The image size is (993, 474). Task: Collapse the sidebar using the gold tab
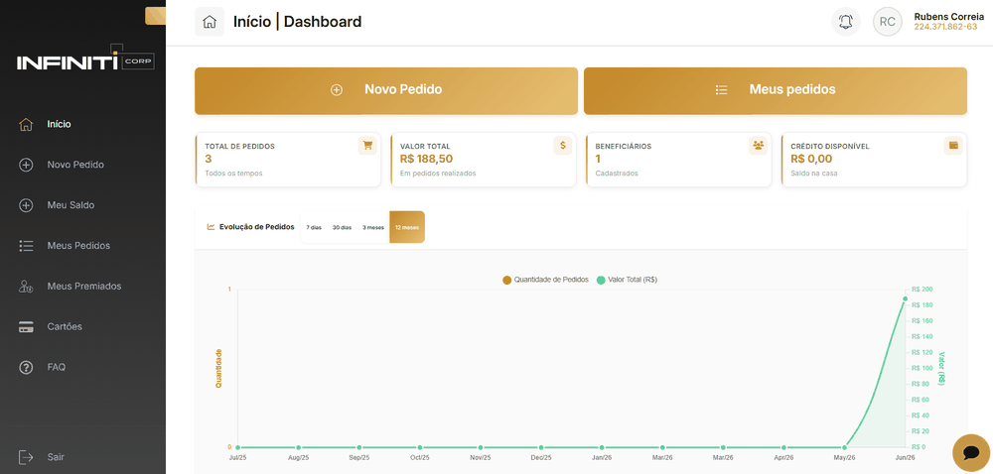click(155, 16)
